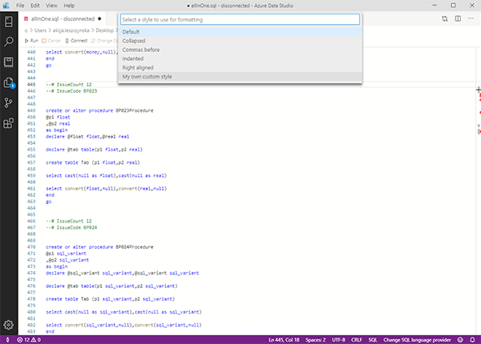Change SQL language mode in status bar
This screenshot has width=481, height=344.
(373, 340)
